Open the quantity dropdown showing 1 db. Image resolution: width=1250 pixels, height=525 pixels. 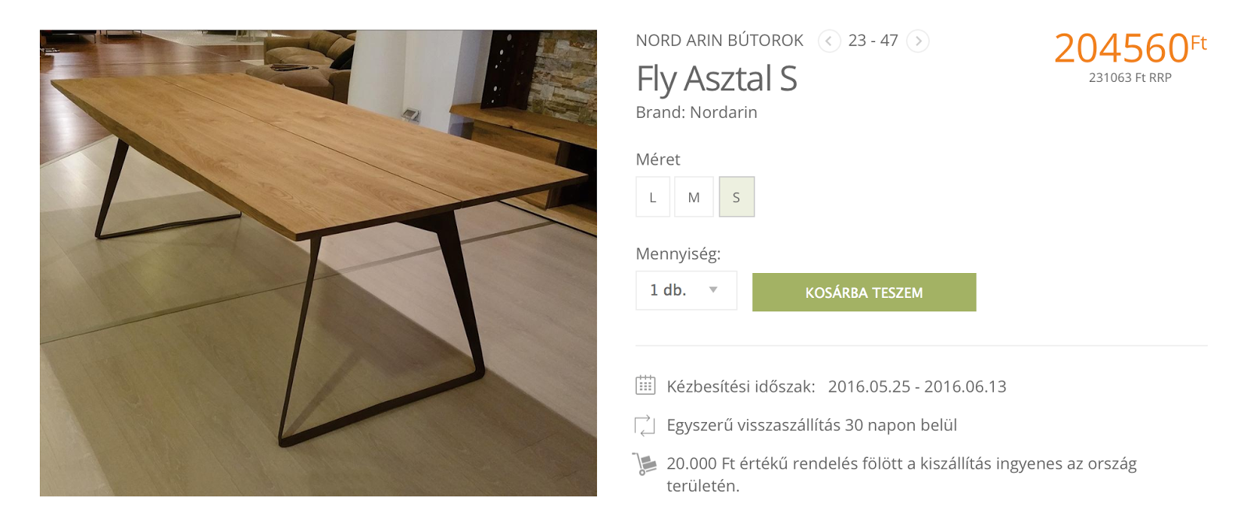point(686,290)
